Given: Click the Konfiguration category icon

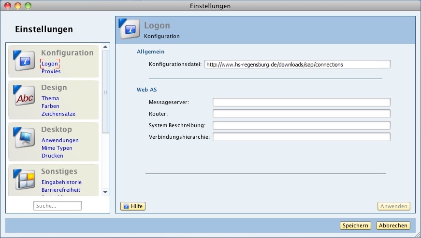Looking at the screenshot, I should tap(24, 61).
